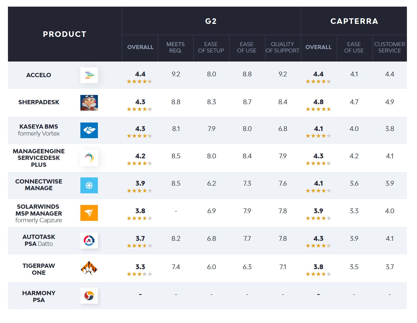Select the Kaseya BMS blue logo

(x=89, y=130)
